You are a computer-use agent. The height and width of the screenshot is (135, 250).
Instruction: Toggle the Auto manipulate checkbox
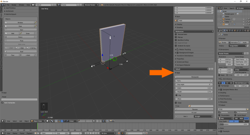point(3,102)
